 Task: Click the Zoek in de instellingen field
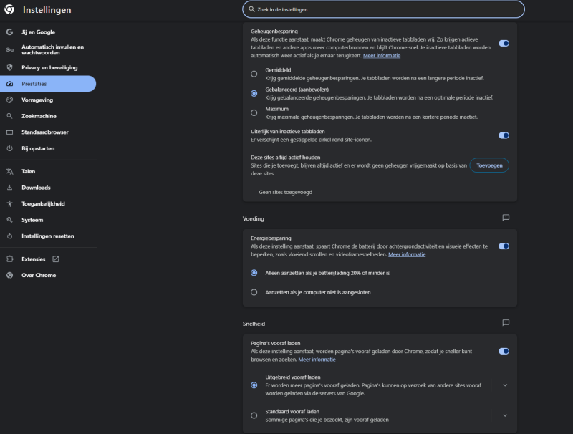point(383,9)
